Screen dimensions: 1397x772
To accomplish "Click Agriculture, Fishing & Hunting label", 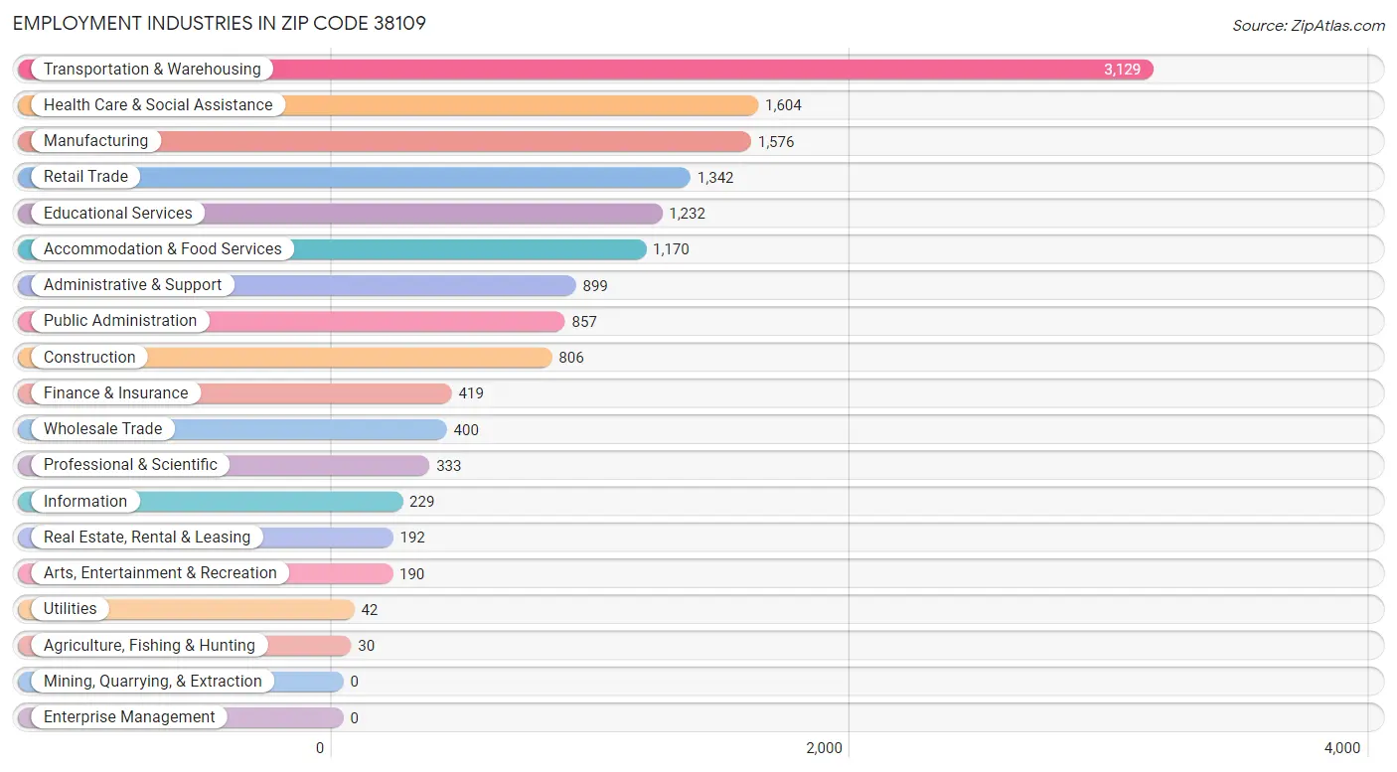I will coord(149,646).
